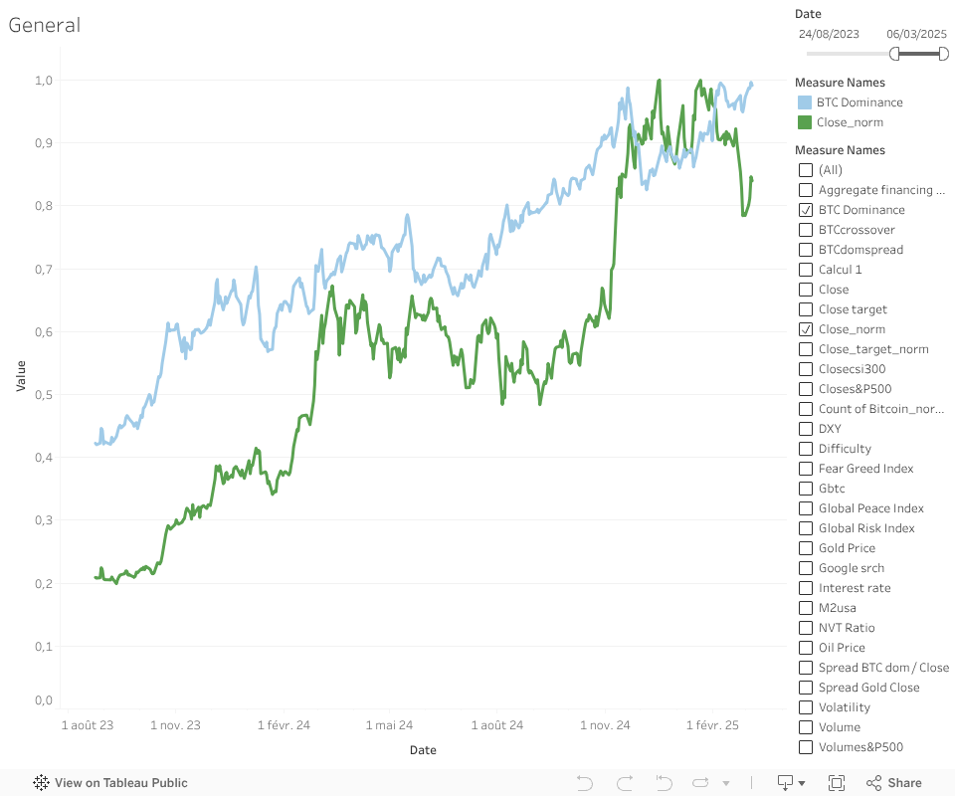Click the Refresh/replay animation icon

point(700,783)
